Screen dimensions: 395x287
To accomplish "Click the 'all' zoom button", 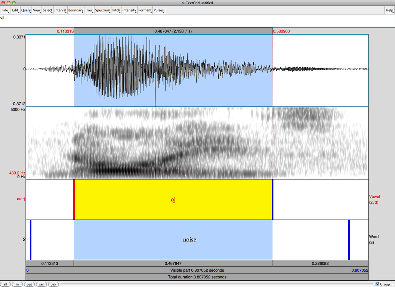I will point(5,284).
